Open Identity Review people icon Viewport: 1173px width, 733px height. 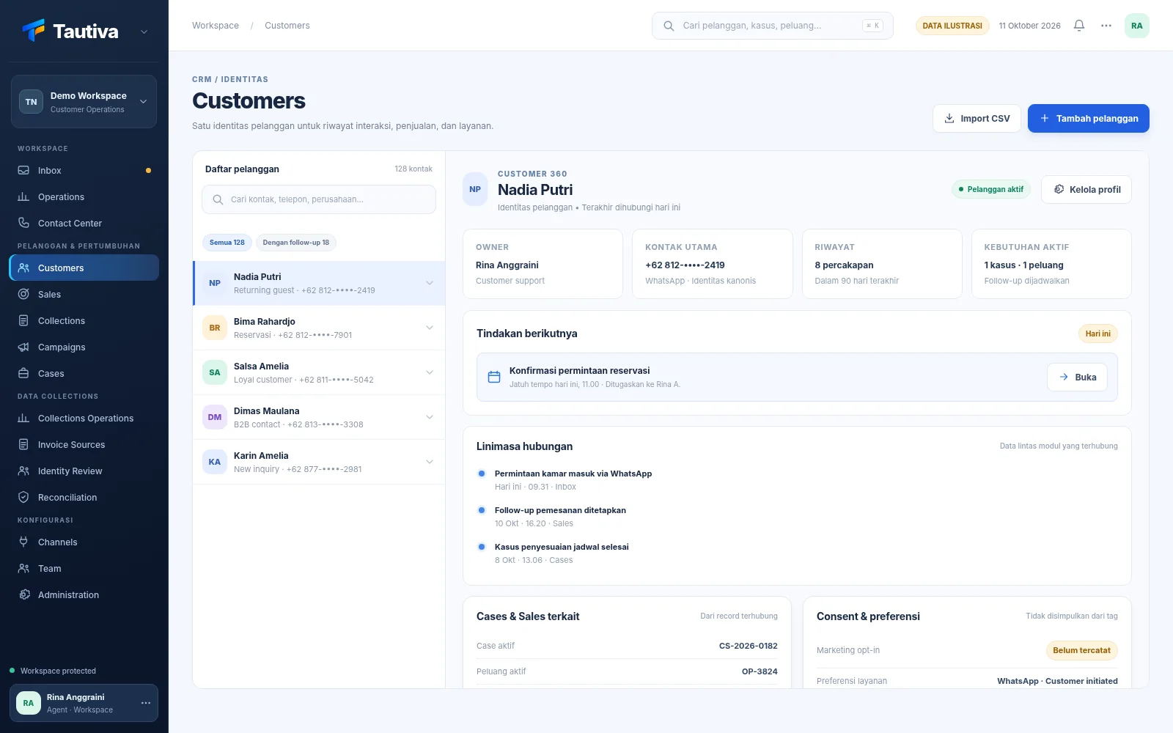[x=23, y=471]
